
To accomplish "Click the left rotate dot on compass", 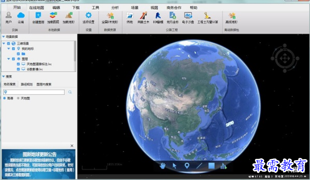I will pyautogui.click(x=273, y=58).
